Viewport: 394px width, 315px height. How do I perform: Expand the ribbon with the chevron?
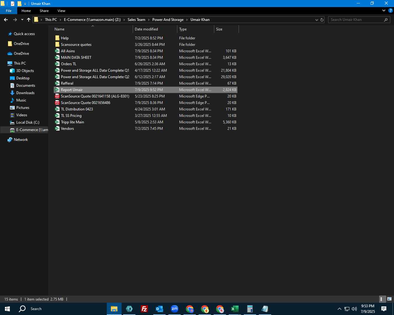tap(384, 10)
